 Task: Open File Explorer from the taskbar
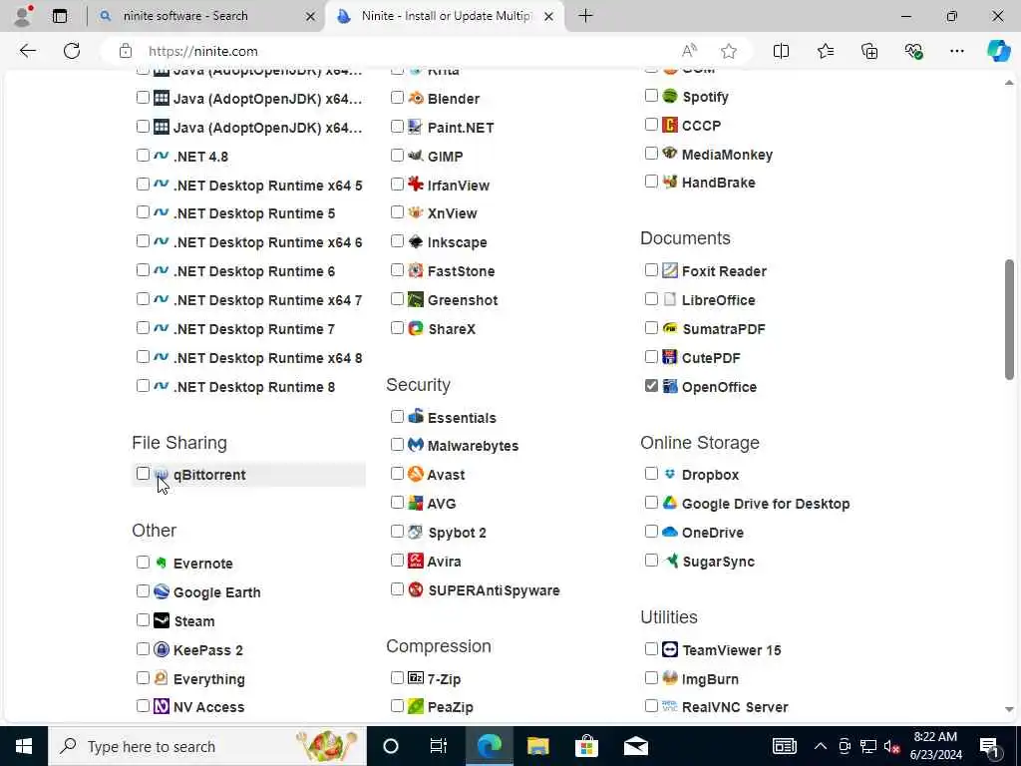point(537,746)
